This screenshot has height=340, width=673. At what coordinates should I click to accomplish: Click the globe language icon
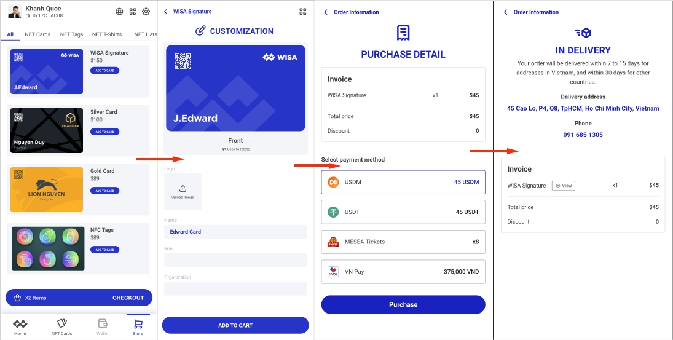(x=119, y=12)
